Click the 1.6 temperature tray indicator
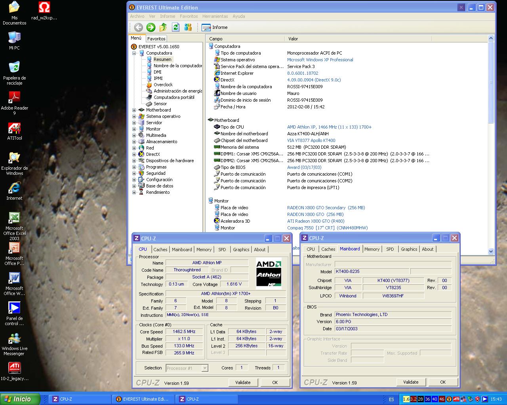This screenshot has width=507, height=405. click(x=406, y=399)
